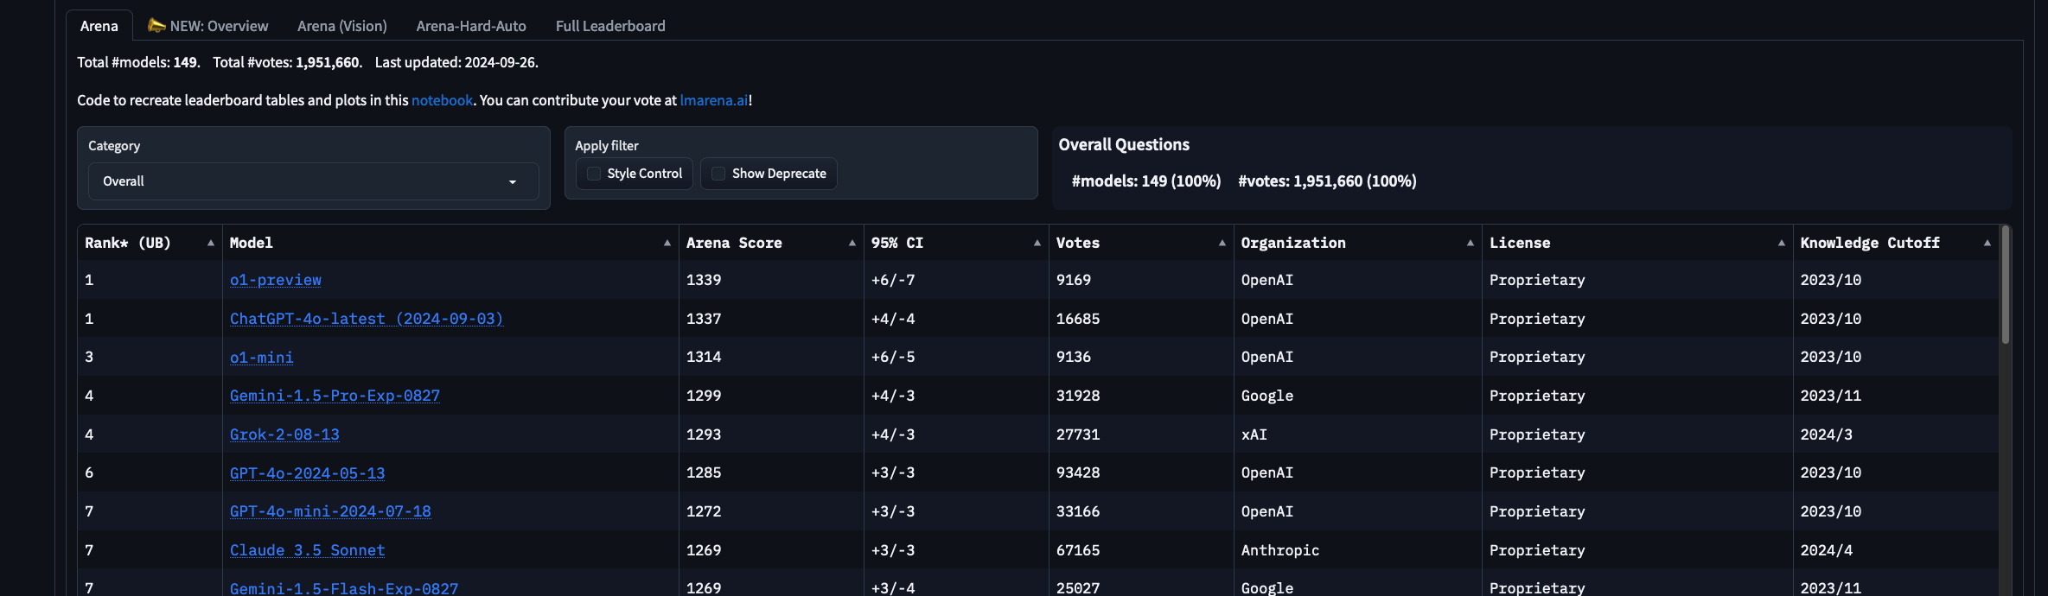Open the GPT-4o-mini-2024-07-18 link
This screenshot has height=596, width=2048.
330,511
